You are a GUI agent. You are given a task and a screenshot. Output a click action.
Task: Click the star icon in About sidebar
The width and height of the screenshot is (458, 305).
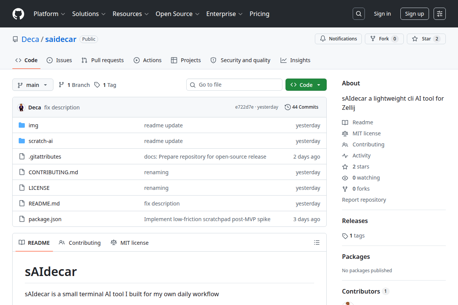pyautogui.click(x=345, y=167)
